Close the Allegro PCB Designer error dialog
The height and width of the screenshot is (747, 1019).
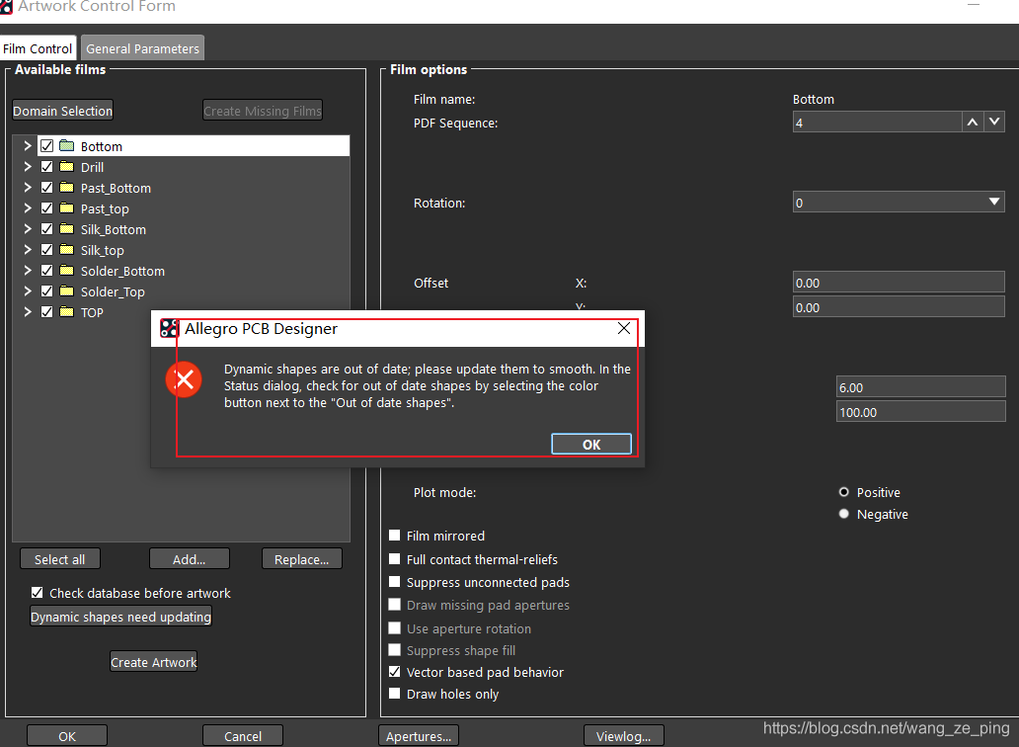(624, 328)
